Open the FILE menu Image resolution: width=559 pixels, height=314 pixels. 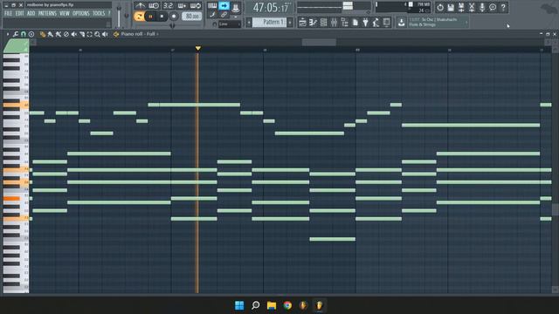click(8, 13)
